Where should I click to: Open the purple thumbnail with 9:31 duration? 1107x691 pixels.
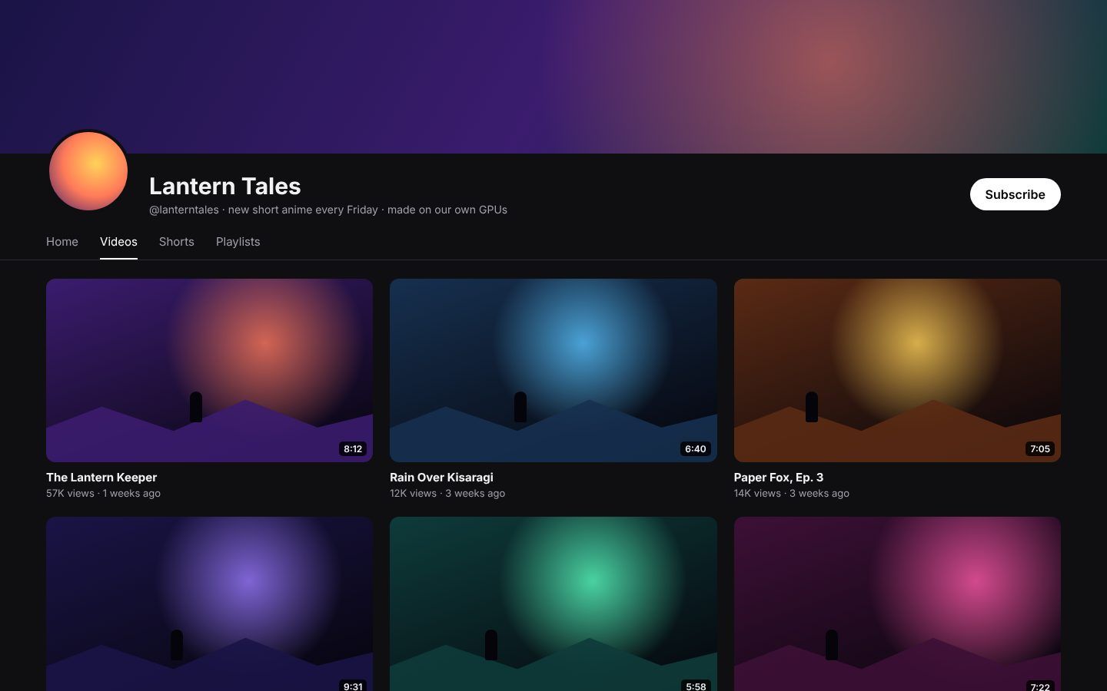[x=209, y=603]
